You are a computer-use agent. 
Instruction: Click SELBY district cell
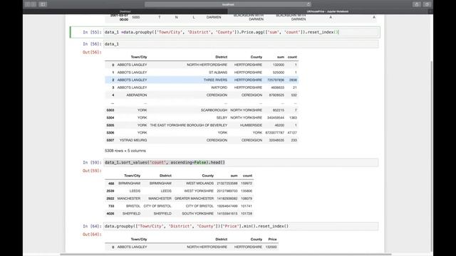pyautogui.click(x=222, y=117)
